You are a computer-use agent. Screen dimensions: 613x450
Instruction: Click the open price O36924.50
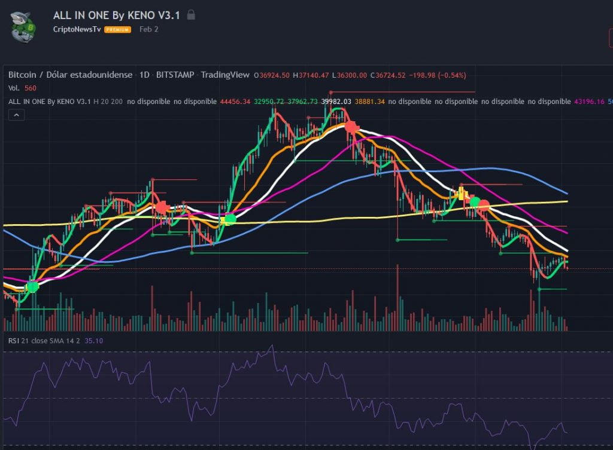point(272,75)
